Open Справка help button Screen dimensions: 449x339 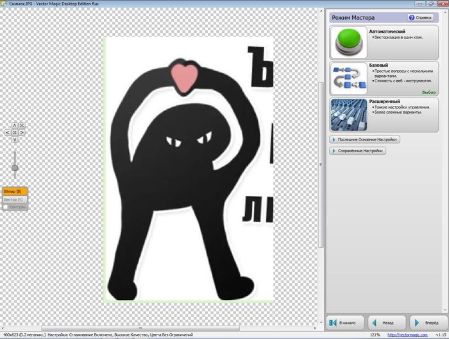(420, 18)
